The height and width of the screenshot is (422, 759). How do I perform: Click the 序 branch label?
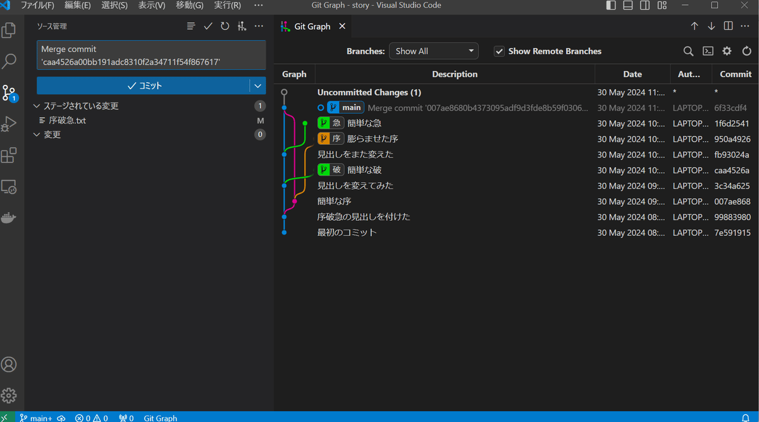(331, 139)
